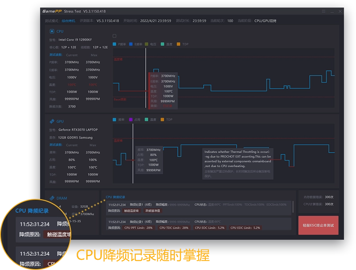356x270 pixels.
Task: Click the 12GB GDDR5 Samsung memory text
Action: pyautogui.click(x=75, y=137)
